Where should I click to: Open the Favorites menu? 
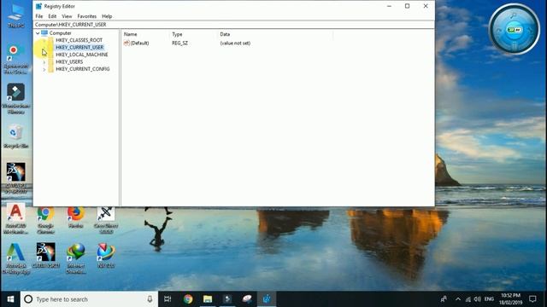tap(87, 16)
